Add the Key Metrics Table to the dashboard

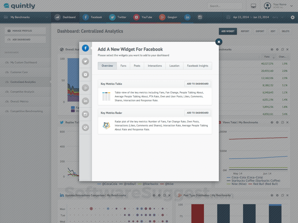[198, 84]
